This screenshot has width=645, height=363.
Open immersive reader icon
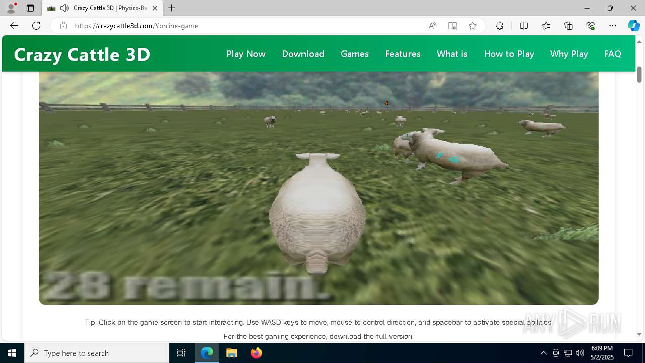(x=453, y=26)
